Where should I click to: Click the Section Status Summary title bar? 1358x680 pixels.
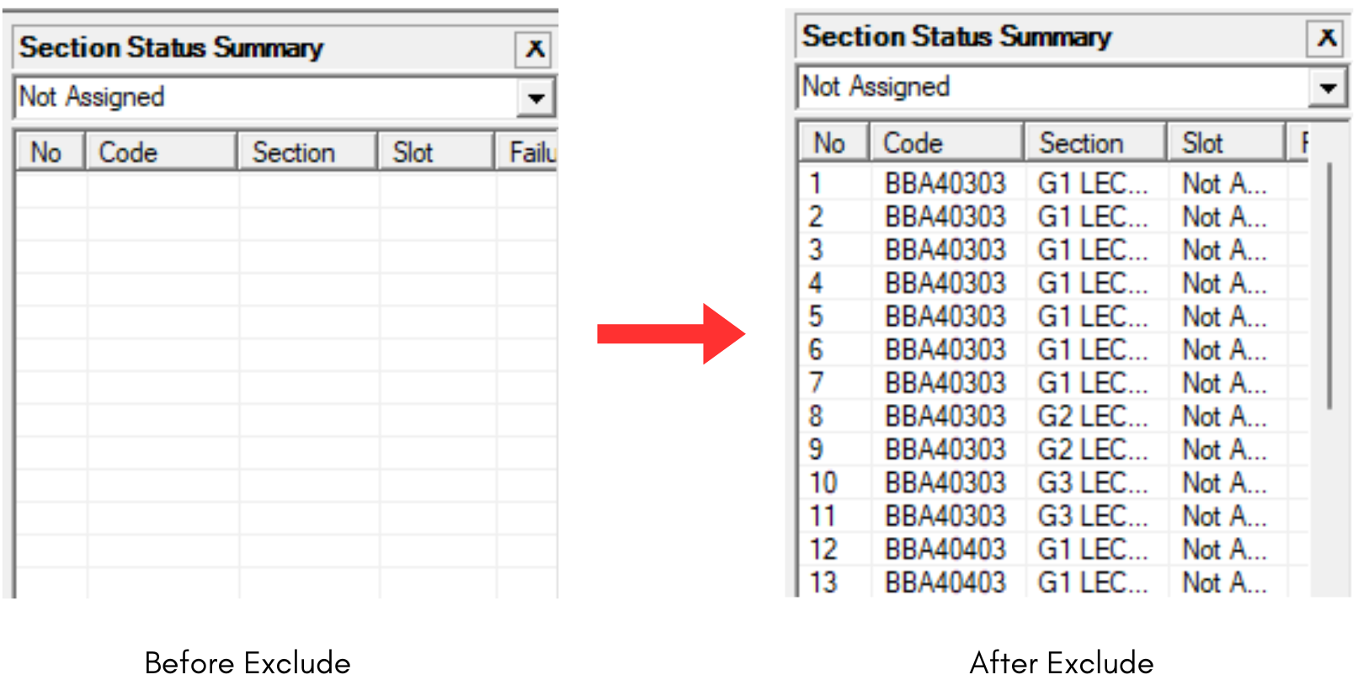tap(168, 48)
